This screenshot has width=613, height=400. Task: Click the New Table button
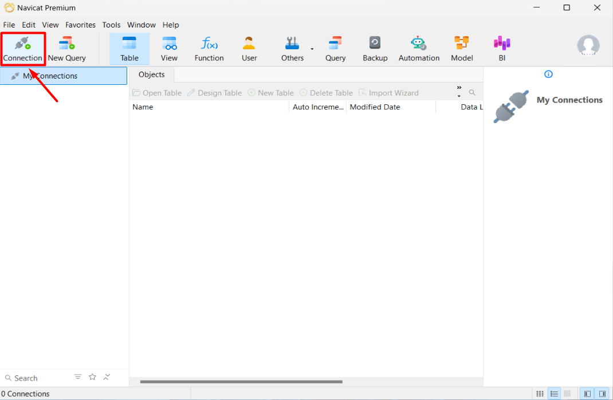tap(270, 93)
